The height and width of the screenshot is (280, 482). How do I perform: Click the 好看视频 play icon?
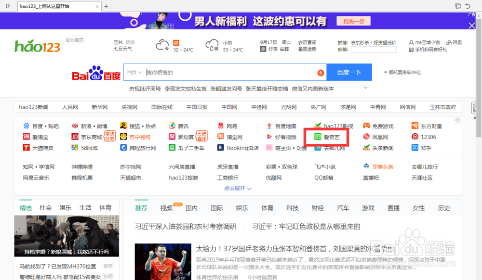[x=269, y=137]
